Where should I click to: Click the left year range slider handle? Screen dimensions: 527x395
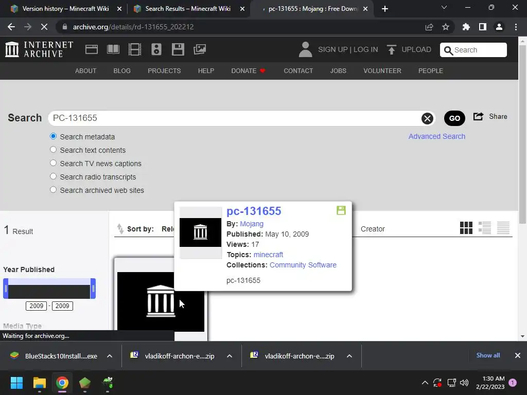tap(6, 289)
